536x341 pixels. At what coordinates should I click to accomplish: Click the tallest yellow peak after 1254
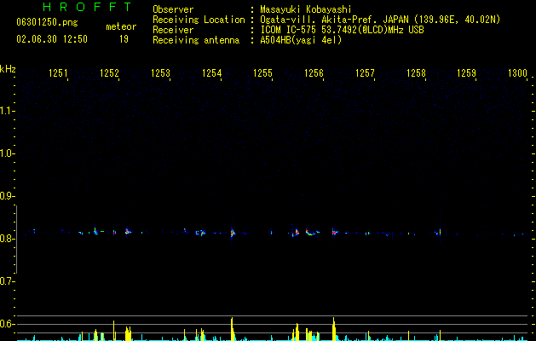click(x=232, y=328)
